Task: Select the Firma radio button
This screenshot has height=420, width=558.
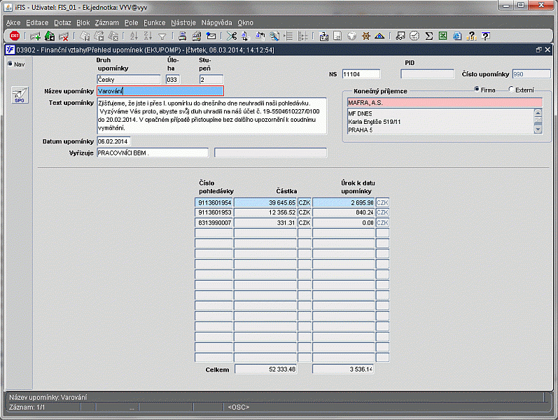Action: pos(477,89)
